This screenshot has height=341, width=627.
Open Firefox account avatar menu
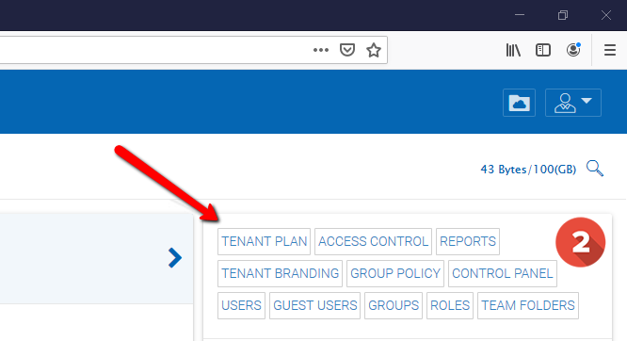(x=573, y=50)
